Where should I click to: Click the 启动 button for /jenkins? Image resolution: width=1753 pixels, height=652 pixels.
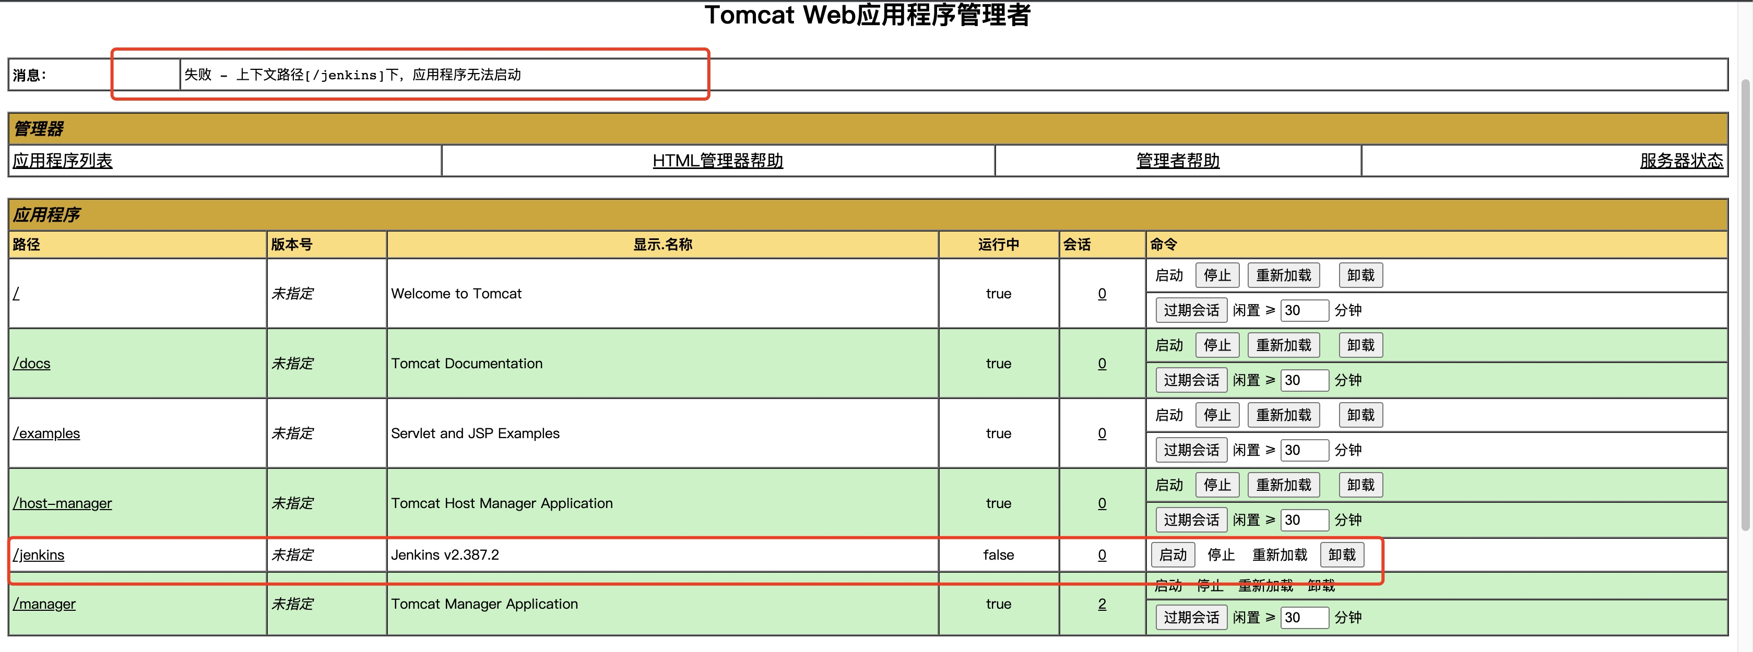pyautogui.click(x=1172, y=555)
